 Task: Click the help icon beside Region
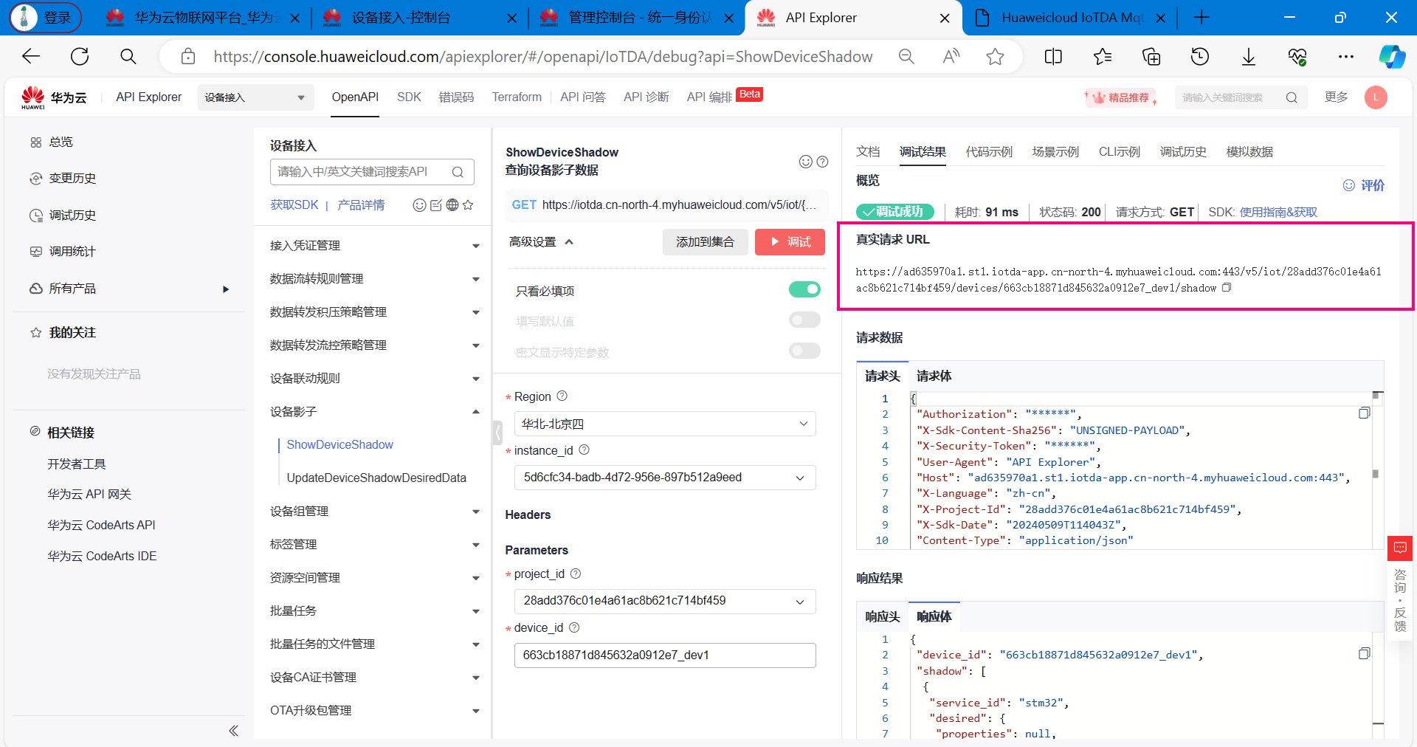click(562, 396)
